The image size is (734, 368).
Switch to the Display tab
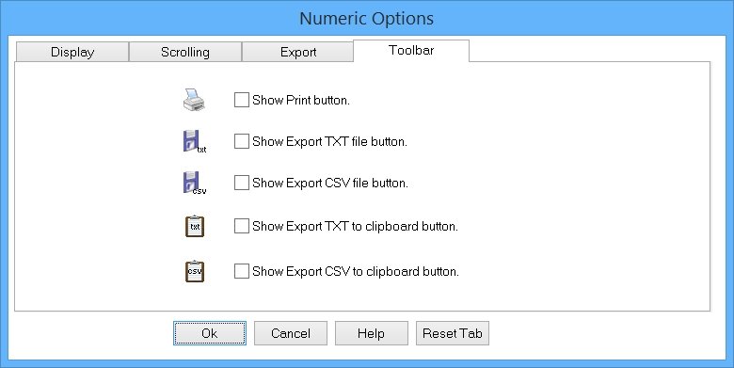(x=72, y=52)
